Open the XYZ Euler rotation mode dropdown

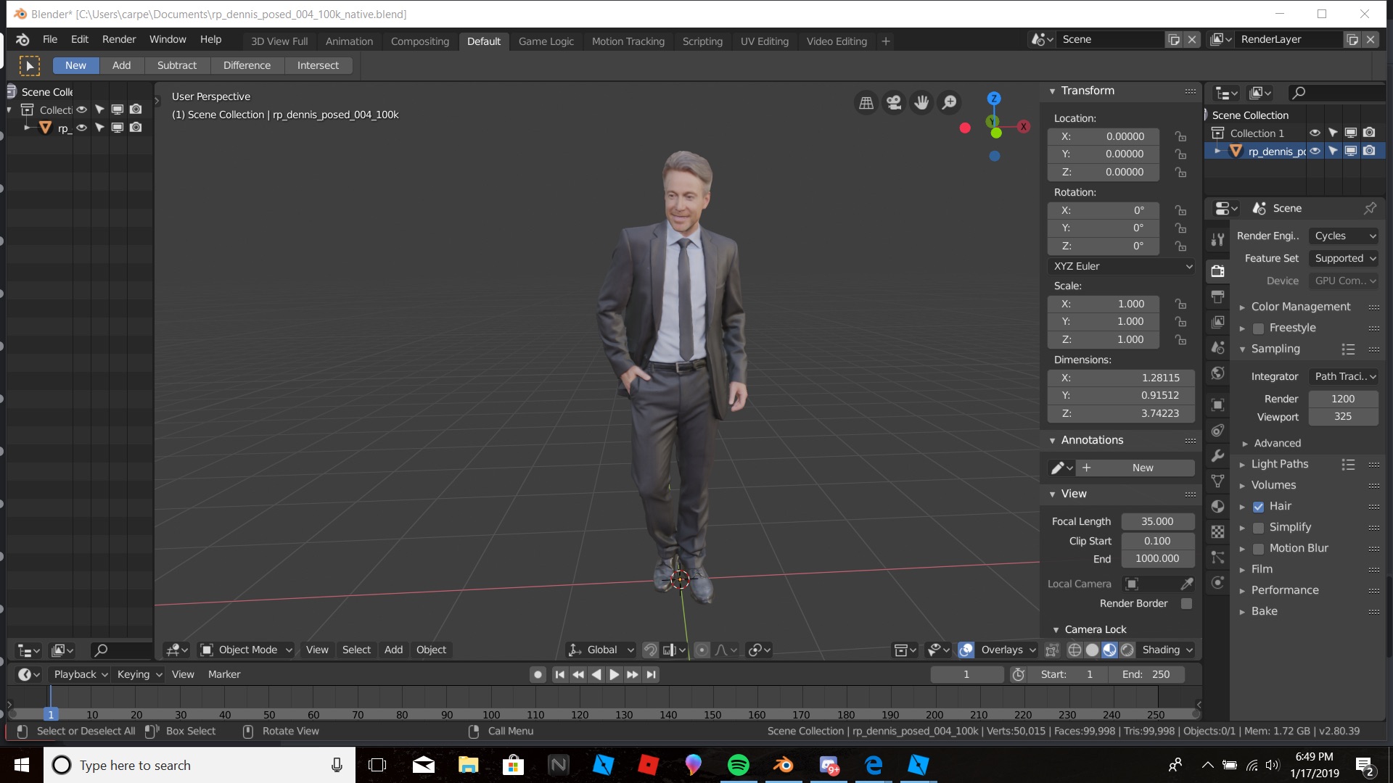point(1122,266)
